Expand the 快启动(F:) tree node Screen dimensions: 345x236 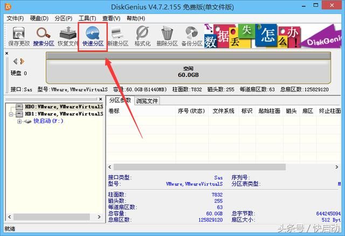[20, 122]
